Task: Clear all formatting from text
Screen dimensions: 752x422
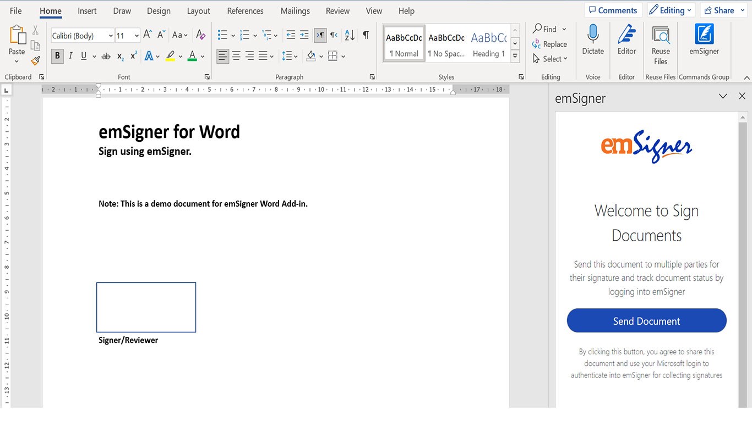Action: pos(201,35)
